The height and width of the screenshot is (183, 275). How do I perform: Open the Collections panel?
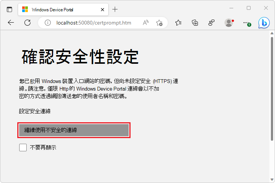[x=195, y=23]
